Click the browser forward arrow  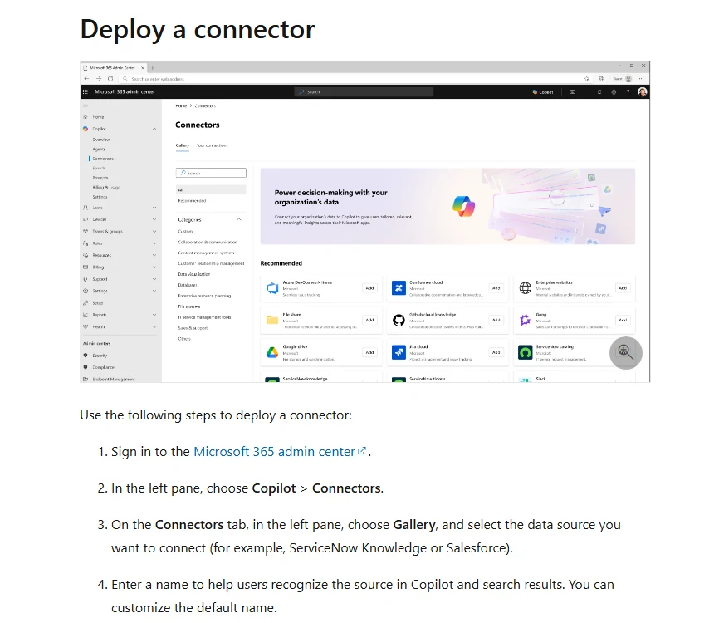click(x=98, y=79)
